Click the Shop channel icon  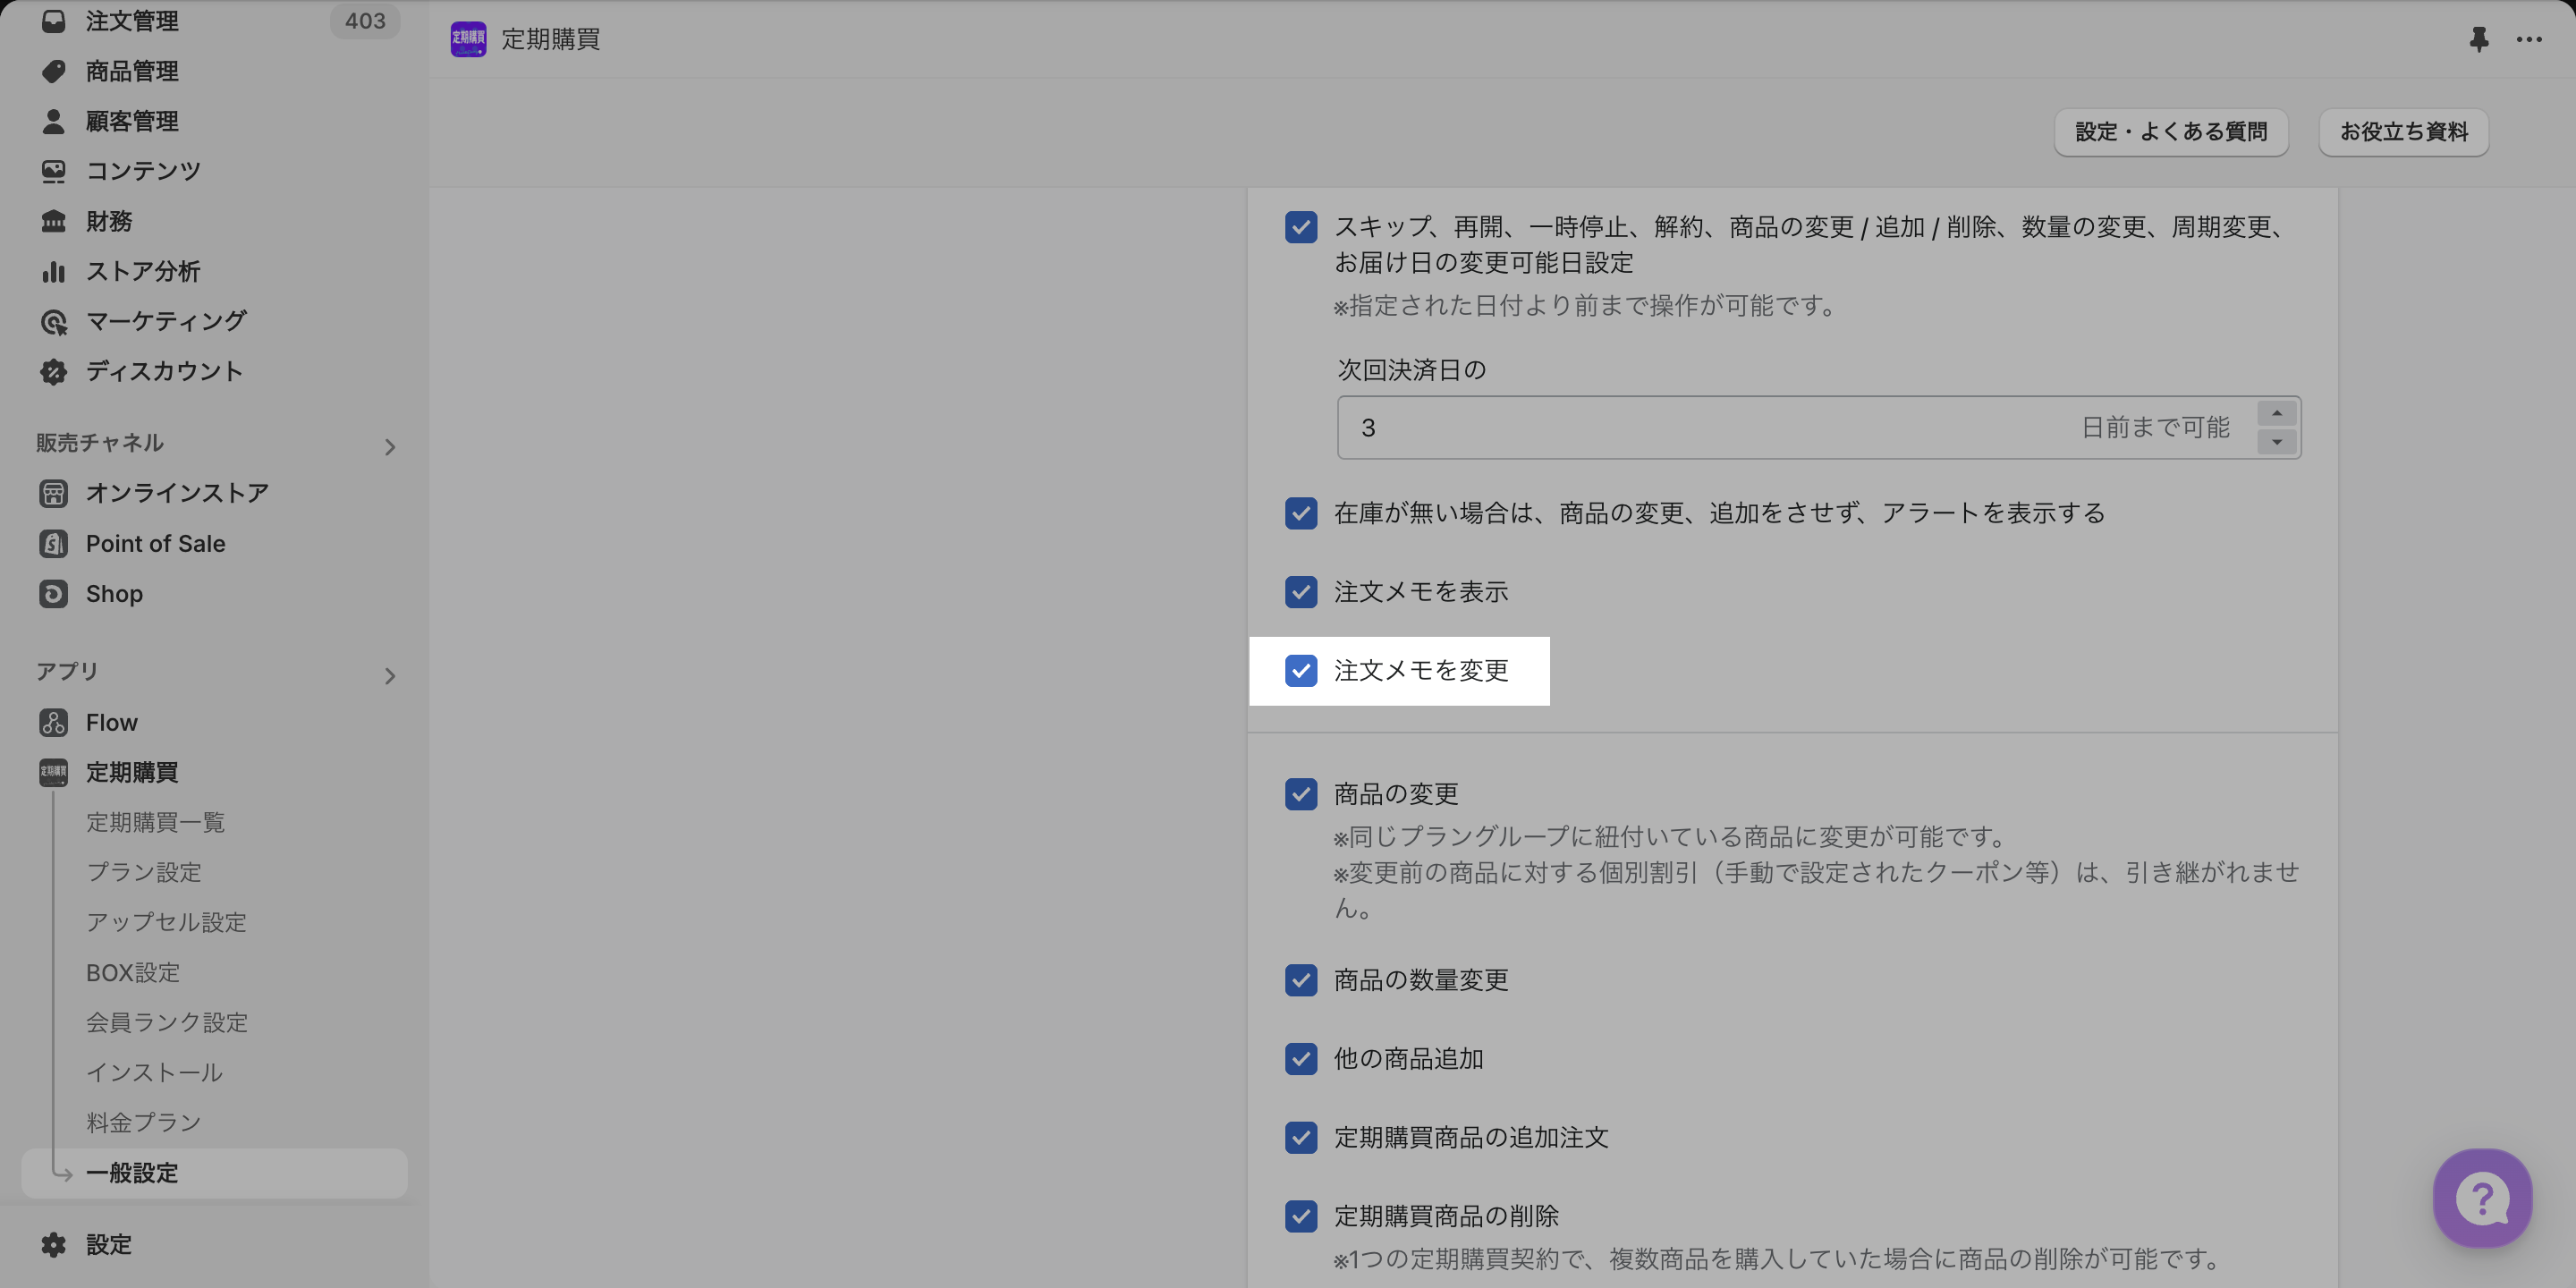click(54, 594)
